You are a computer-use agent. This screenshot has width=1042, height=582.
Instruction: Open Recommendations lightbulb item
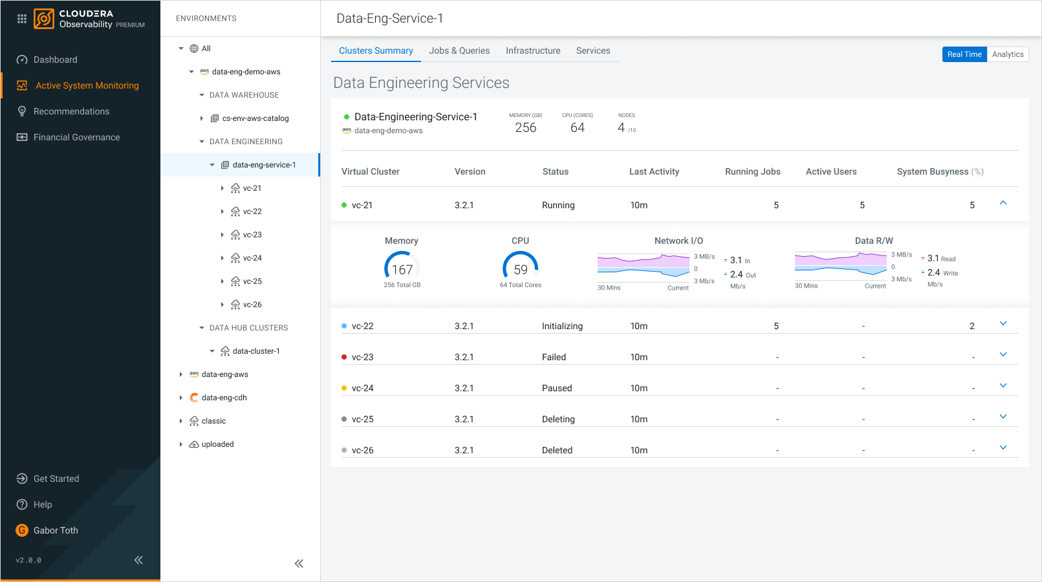click(71, 111)
